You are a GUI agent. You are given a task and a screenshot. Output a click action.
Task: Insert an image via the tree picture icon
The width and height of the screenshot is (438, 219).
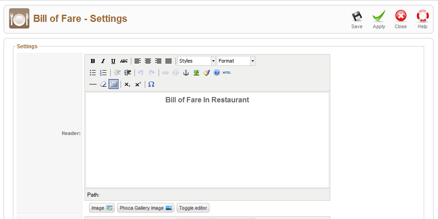coord(196,72)
